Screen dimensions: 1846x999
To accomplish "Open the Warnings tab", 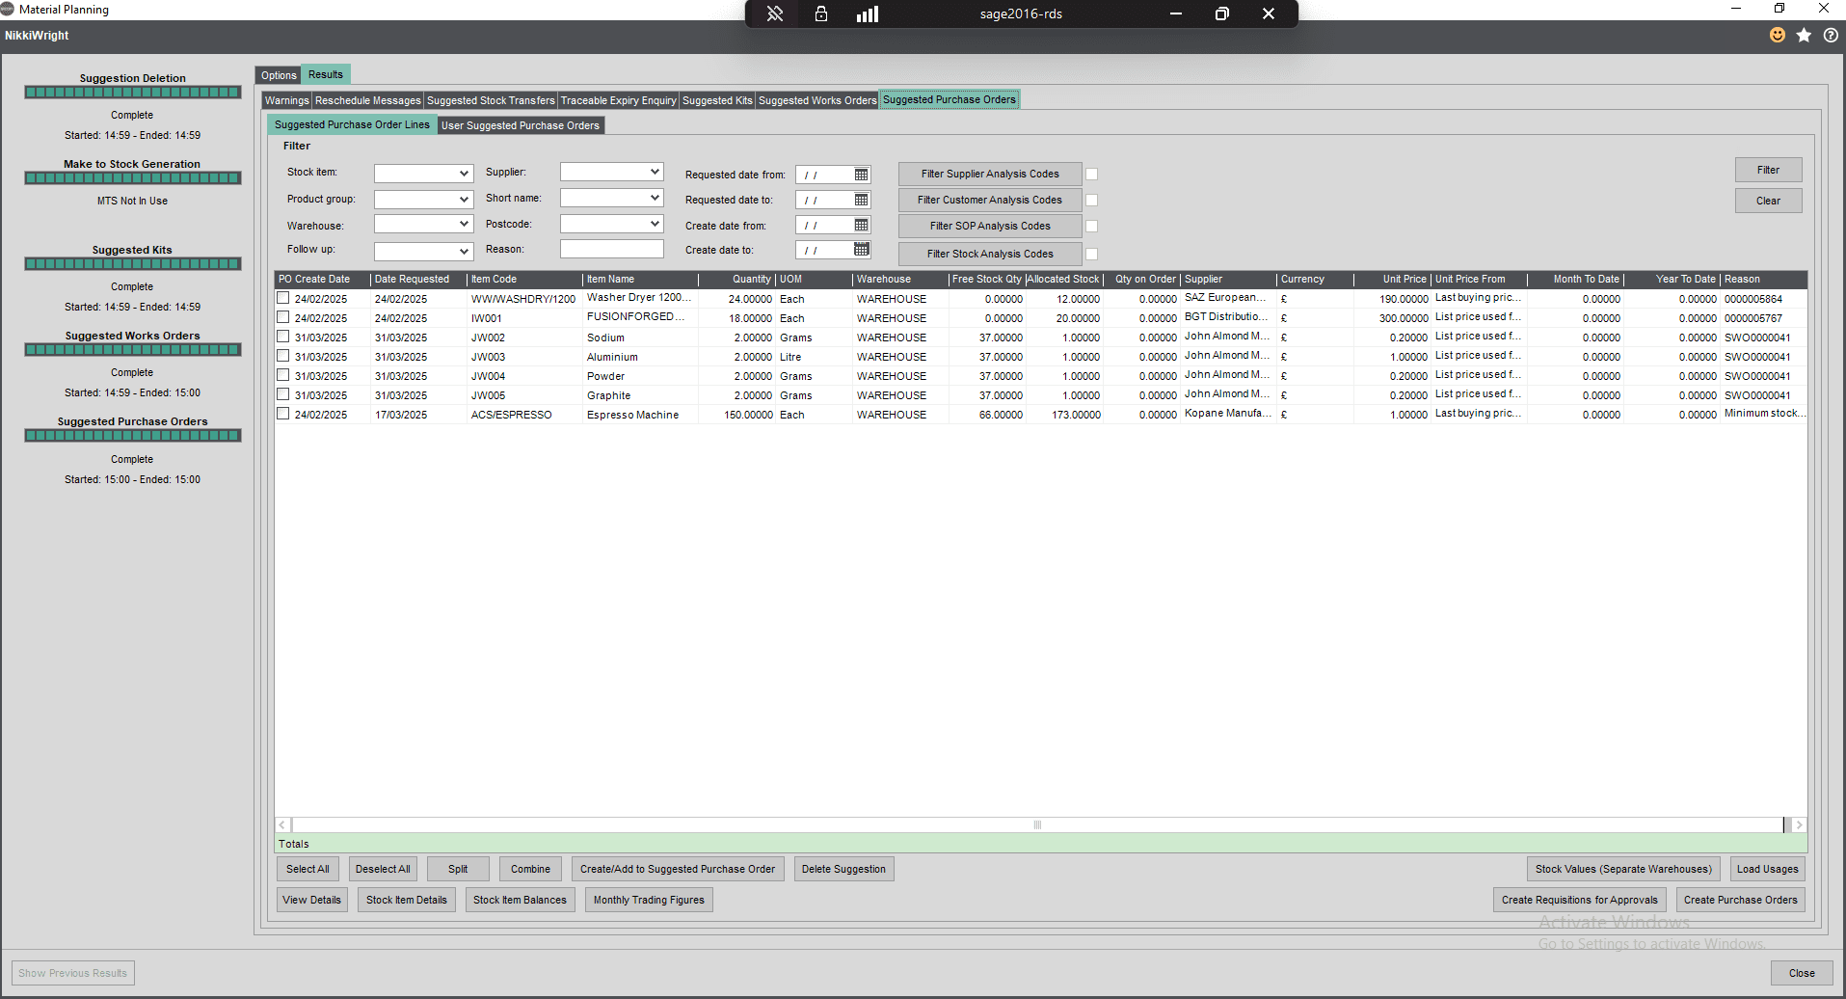I will (x=287, y=100).
